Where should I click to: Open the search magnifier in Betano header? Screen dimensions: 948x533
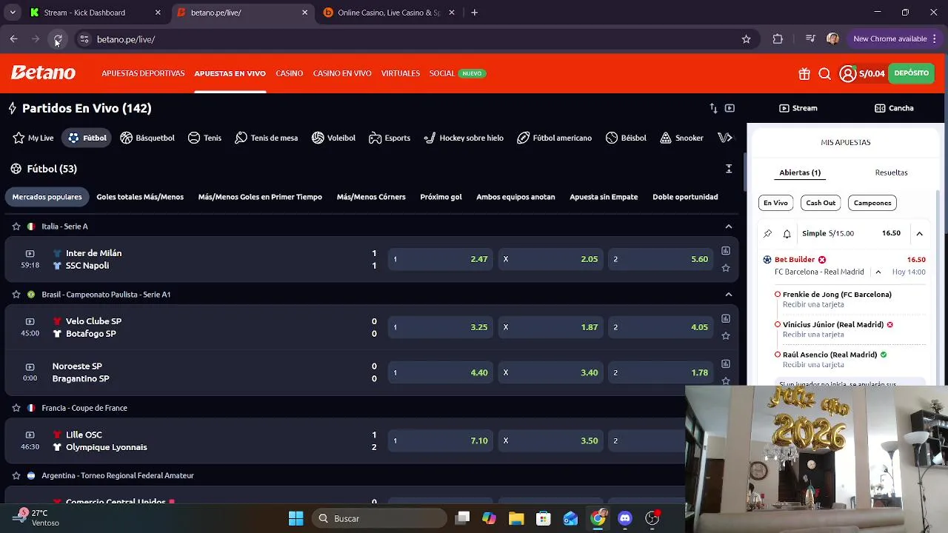[x=824, y=73]
